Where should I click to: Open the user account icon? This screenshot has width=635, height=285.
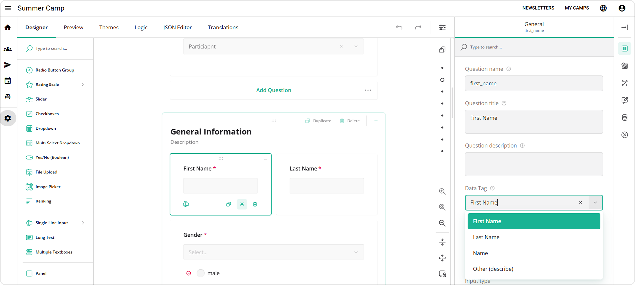(622, 8)
